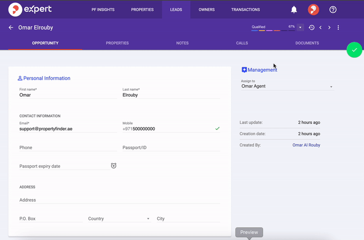Click the P.O. Box field
Viewport: 364px width, 240px height.
pos(51,219)
